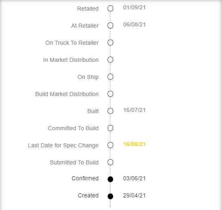Click the At Retailer date 06/08/21
The image size is (222, 210).
pos(134,24)
